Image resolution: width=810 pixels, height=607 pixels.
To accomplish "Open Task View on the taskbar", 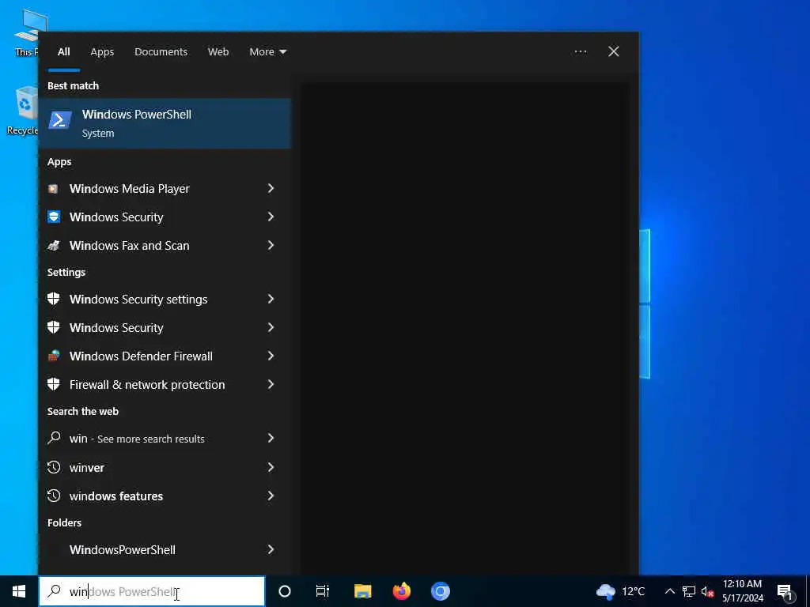I will pyautogui.click(x=323, y=591).
